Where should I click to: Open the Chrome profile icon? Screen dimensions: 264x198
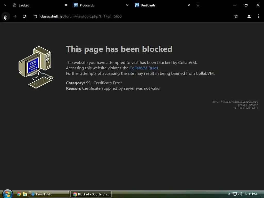point(249,16)
